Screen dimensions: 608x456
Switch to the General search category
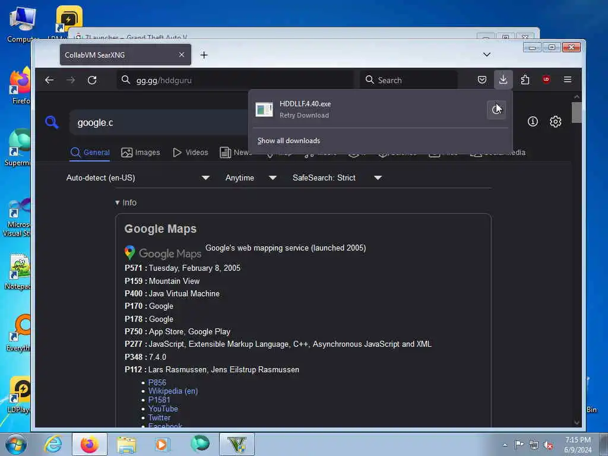[90, 153]
